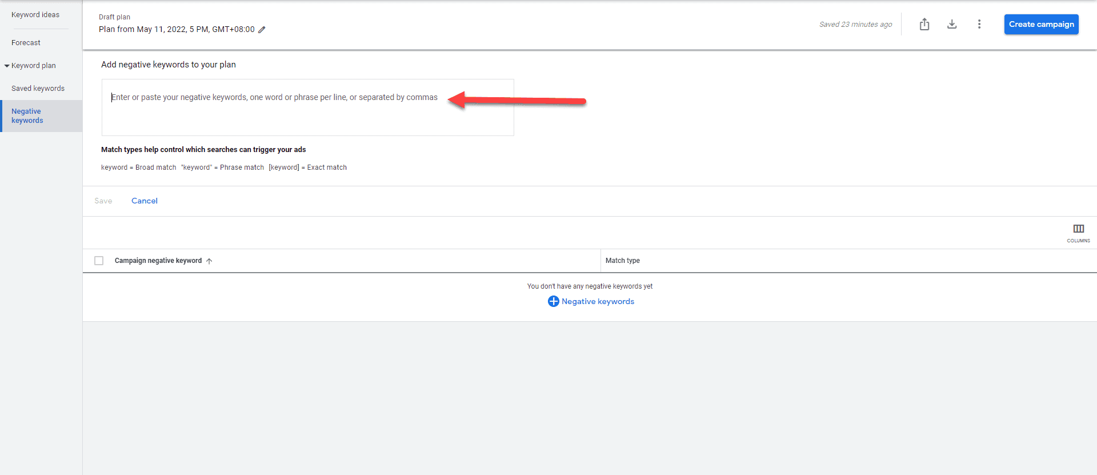The height and width of the screenshot is (475, 1097).
Task: Go to Forecast in the sidebar
Action: [26, 43]
